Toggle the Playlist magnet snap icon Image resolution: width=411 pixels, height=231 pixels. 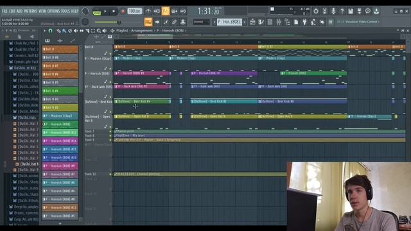tap(50, 31)
